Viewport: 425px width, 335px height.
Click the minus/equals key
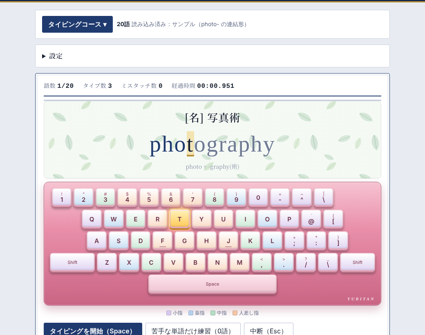coord(280,197)
